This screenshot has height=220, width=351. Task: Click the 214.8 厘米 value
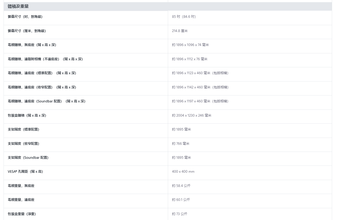tap(180, 31)
